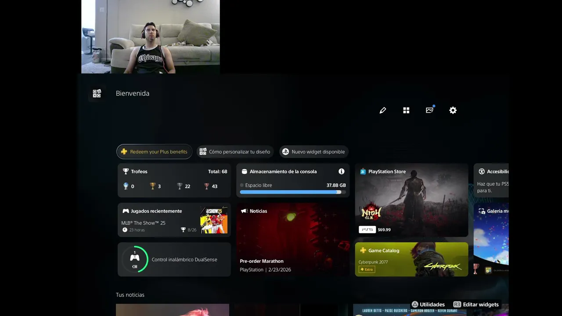
Task: Click the free space storage bar
Action: click(x=293, y=192)
